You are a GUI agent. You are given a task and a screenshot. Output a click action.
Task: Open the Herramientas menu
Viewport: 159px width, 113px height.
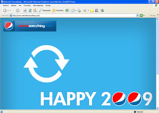[38, 5]
